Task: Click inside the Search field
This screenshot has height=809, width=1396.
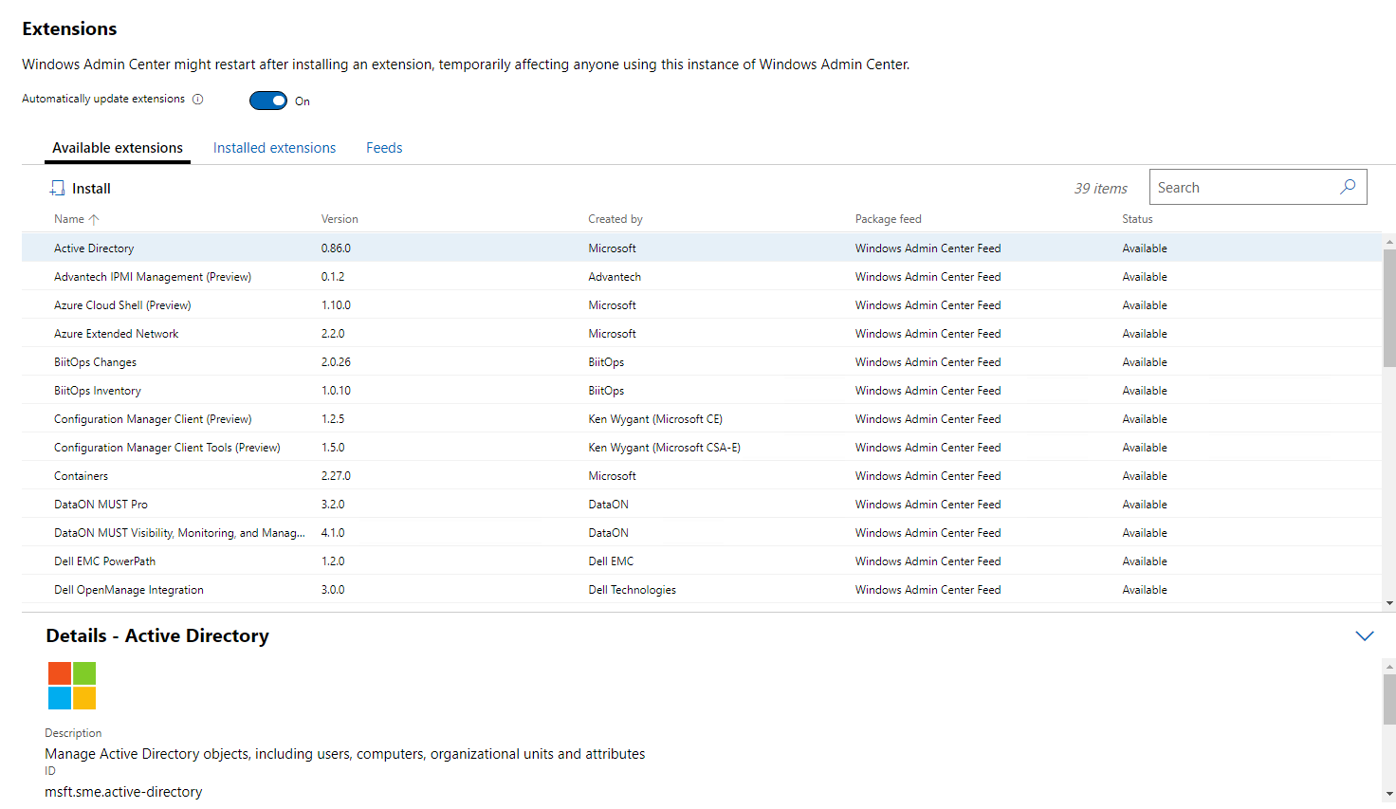Action: coord(1242,187)
